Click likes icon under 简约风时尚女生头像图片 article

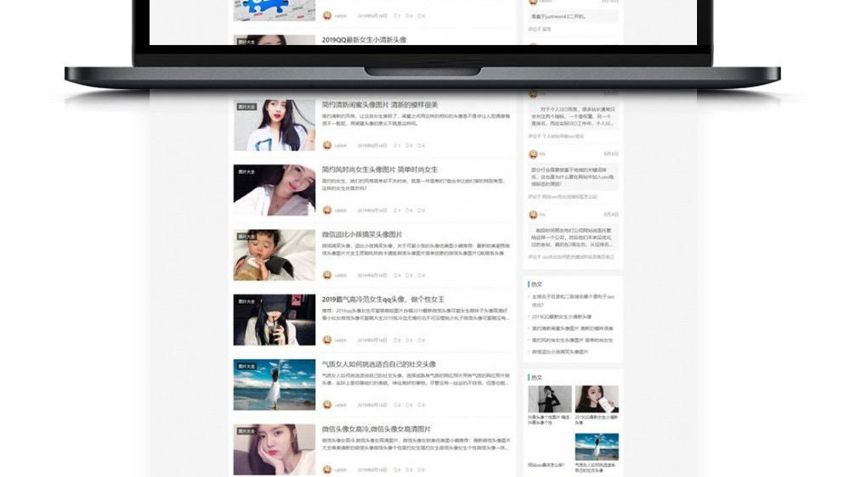coord(420,210)
